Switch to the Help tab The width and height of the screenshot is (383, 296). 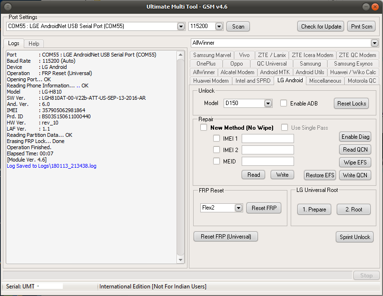(x=34, y=44)
